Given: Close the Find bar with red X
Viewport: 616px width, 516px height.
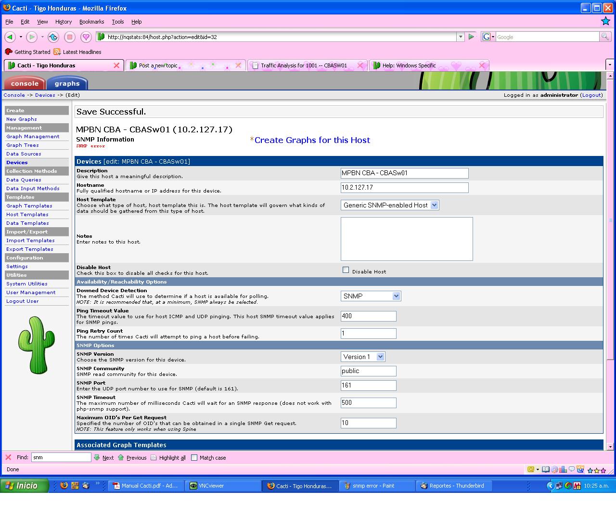Looking at the screenshot, I should [8, 457].
